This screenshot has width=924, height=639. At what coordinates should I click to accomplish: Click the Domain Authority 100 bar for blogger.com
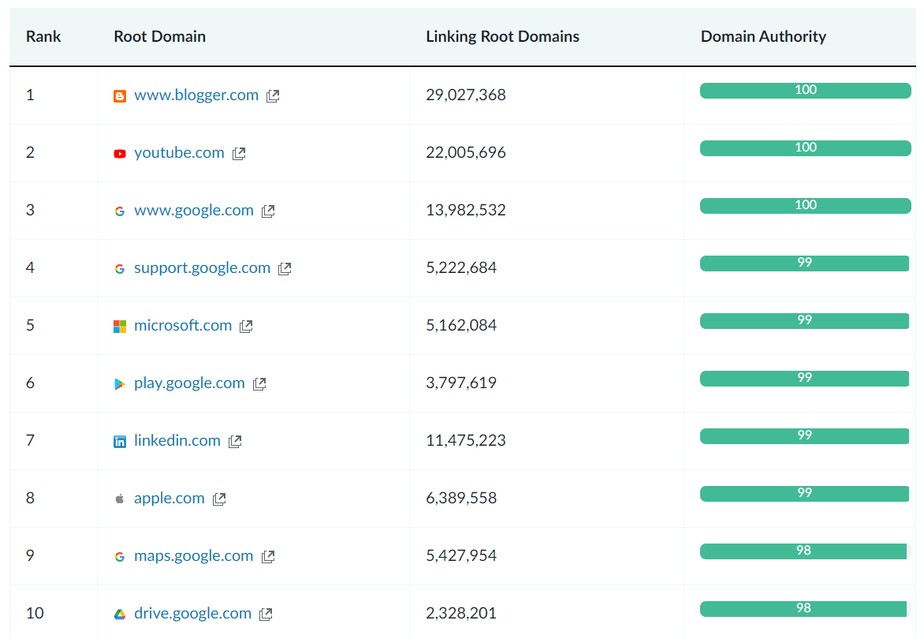click(804, 90)
